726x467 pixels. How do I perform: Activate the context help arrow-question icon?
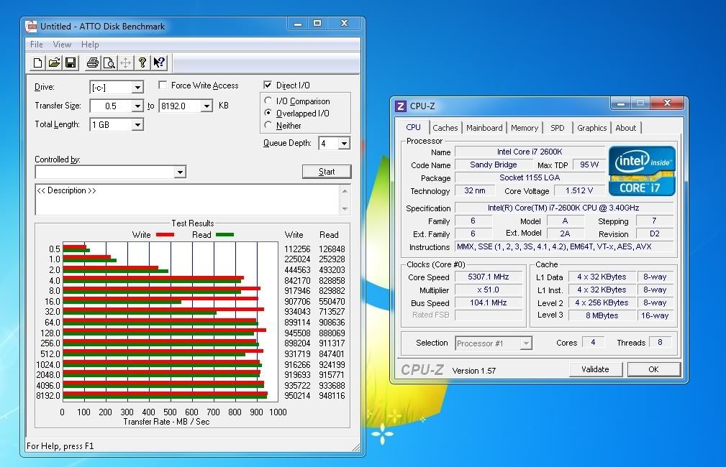[159, 63]
